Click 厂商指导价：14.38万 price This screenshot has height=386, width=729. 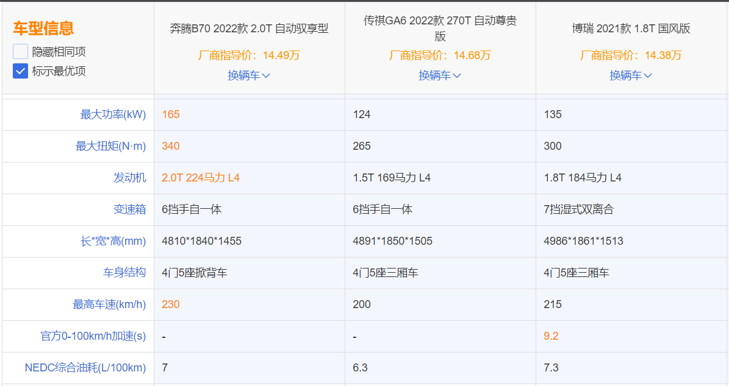[631, 55]
